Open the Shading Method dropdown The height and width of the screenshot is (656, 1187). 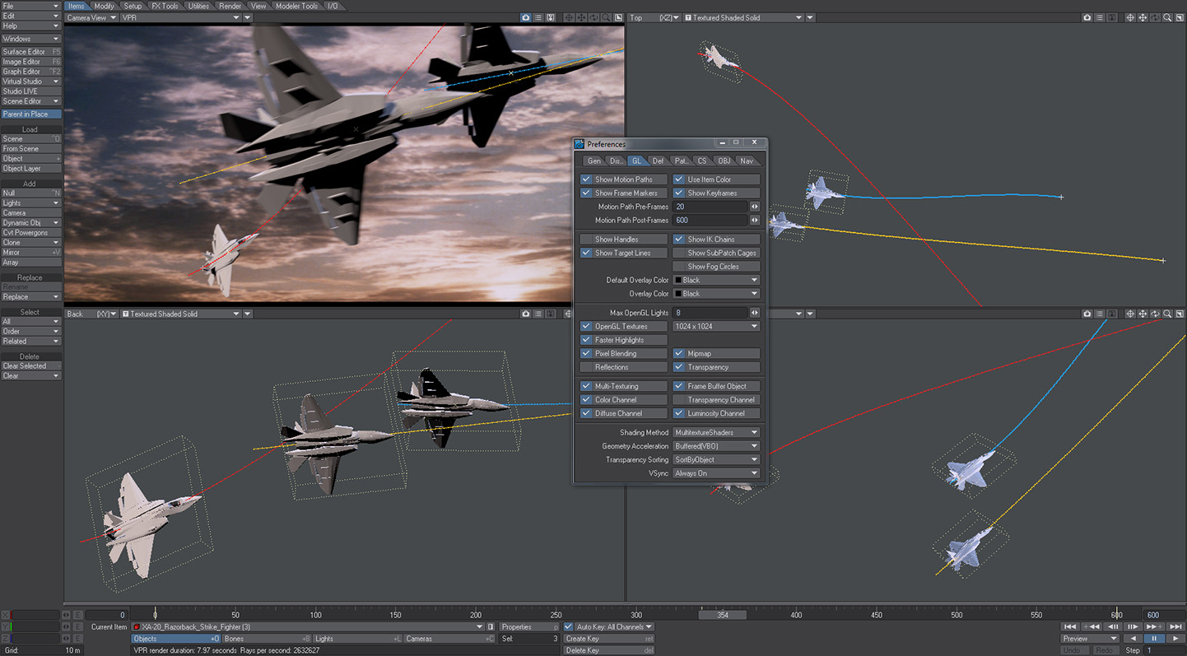click(x=715, y=432)
